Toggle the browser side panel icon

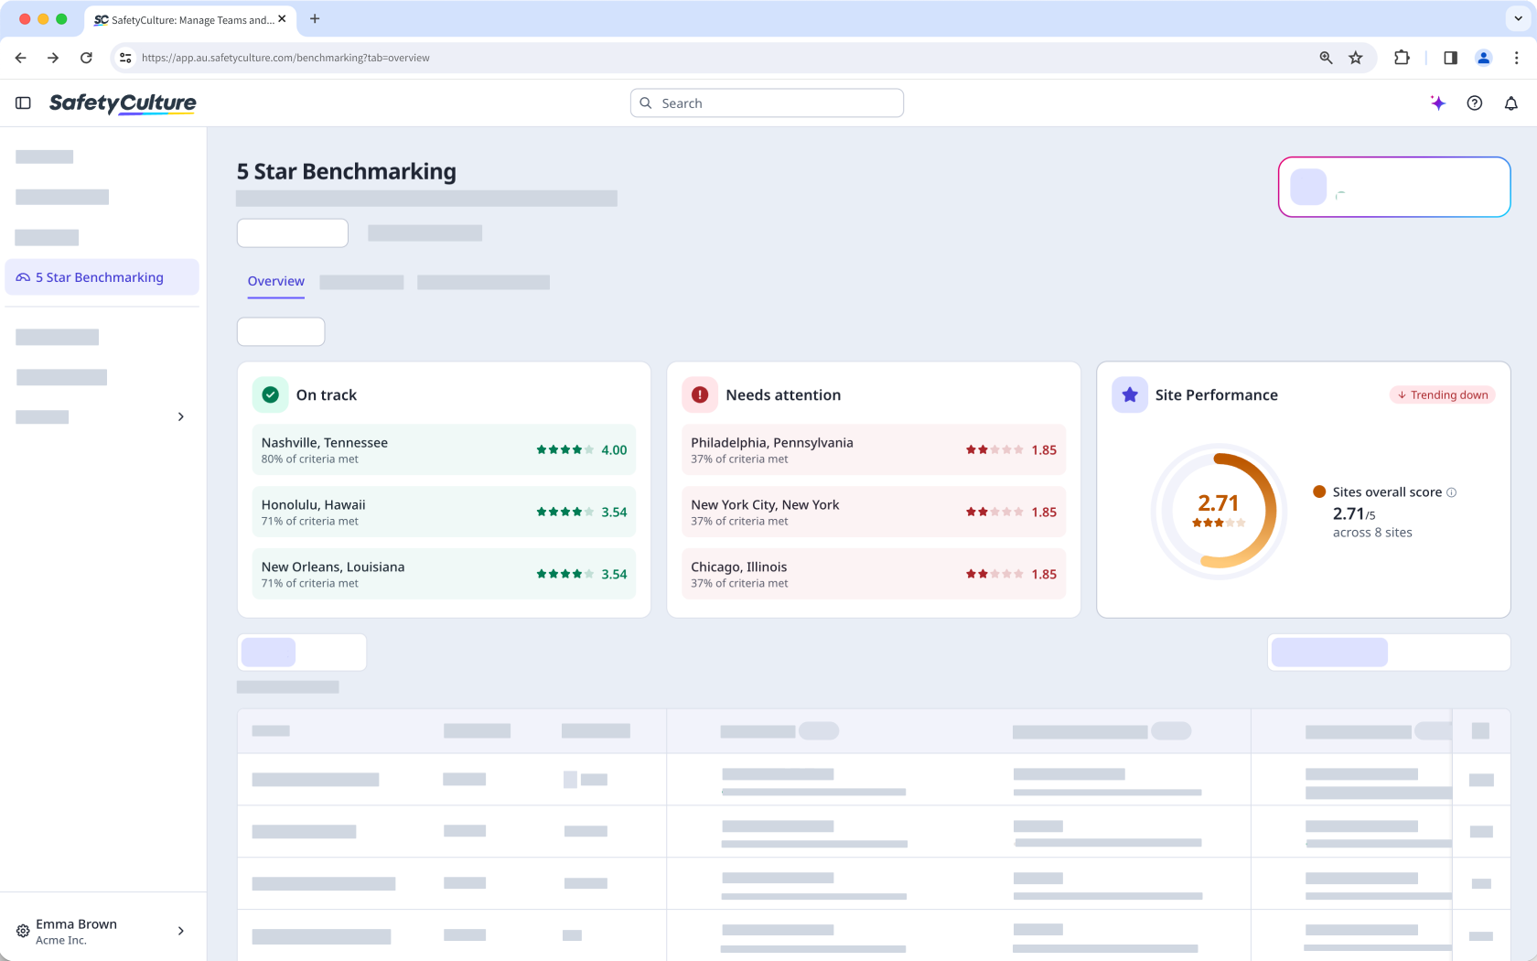click(x=1450, y=58)
